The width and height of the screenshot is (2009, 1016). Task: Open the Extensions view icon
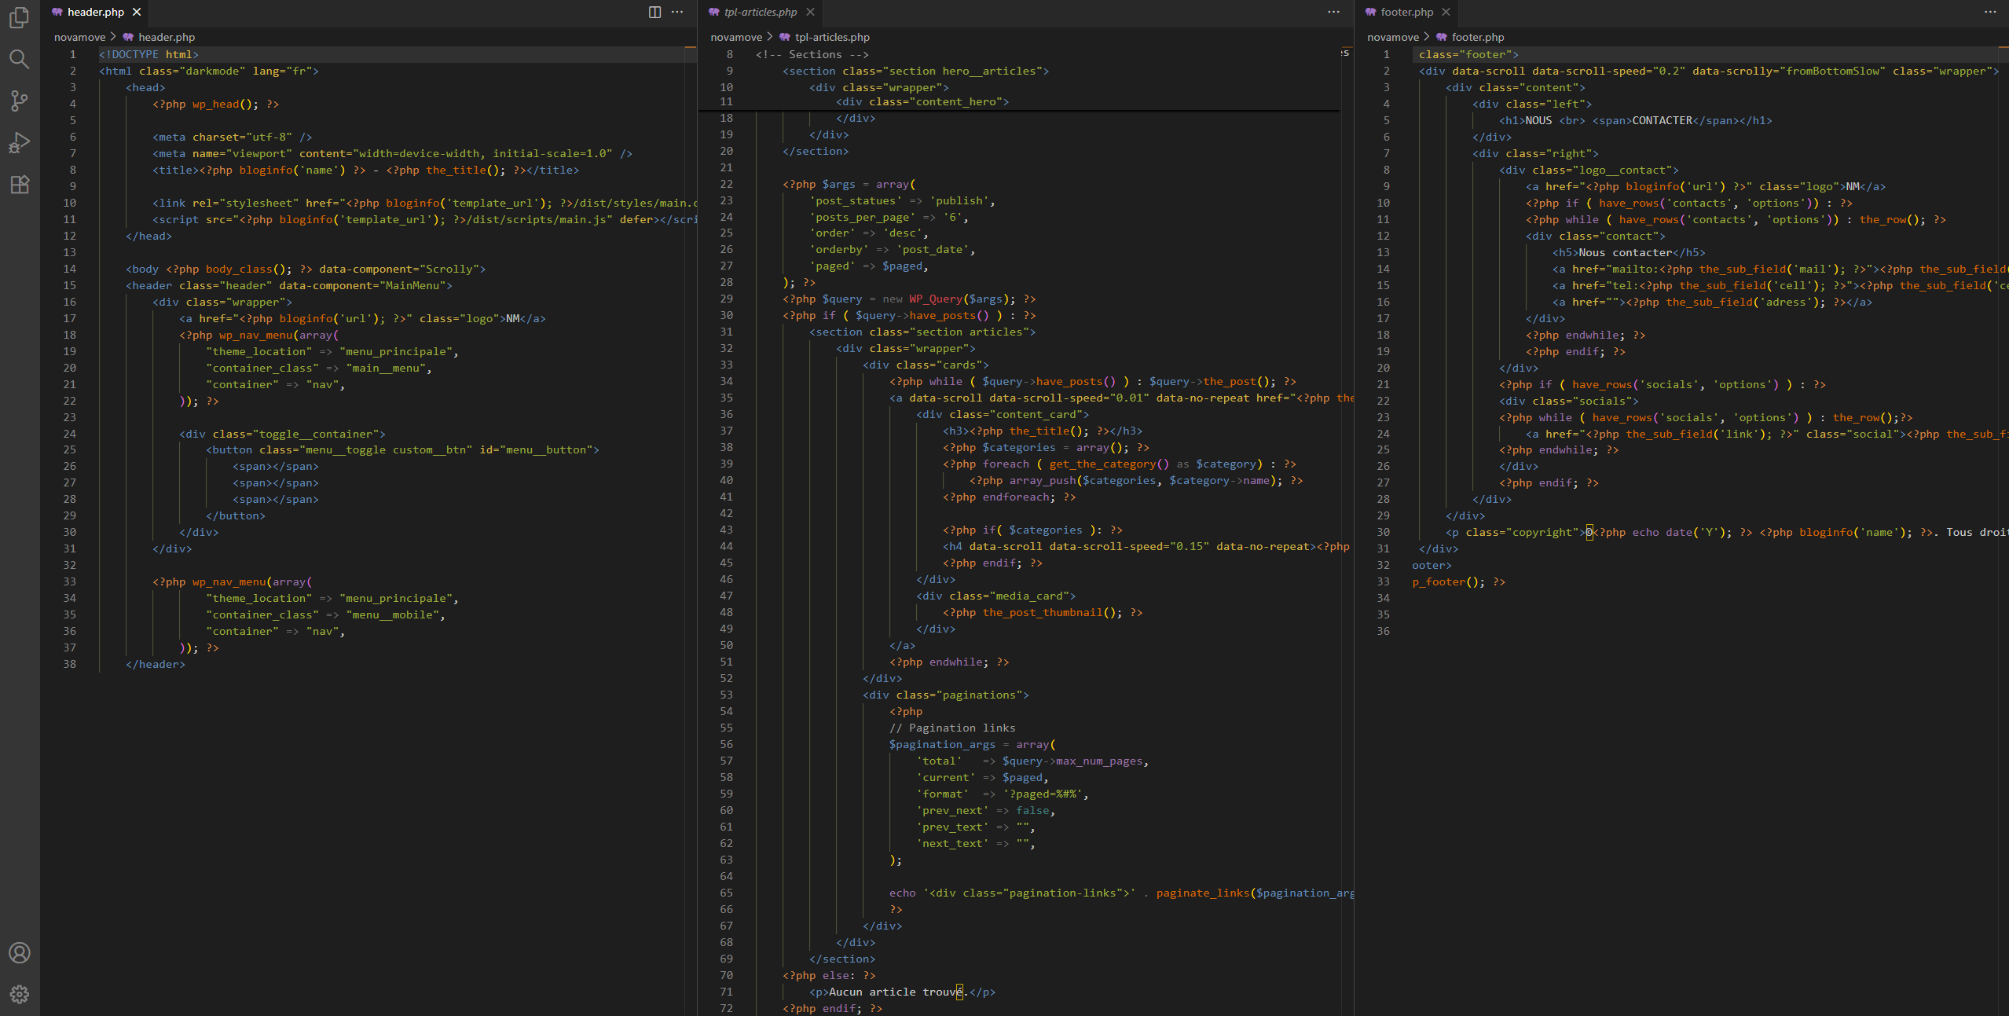coord(20,185)
